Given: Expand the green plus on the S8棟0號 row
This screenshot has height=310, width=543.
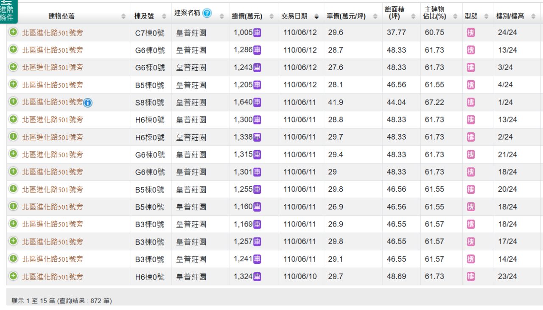Looking at the screenshot, I should pos(13,101).
